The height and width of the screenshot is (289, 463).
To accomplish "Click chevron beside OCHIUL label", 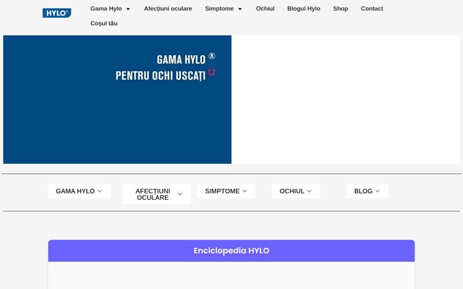I will pos(309,191).
